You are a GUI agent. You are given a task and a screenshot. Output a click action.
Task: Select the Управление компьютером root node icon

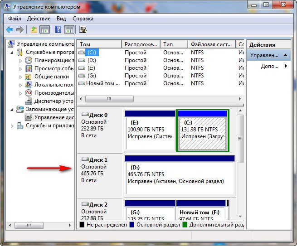[x=11, y=44]
